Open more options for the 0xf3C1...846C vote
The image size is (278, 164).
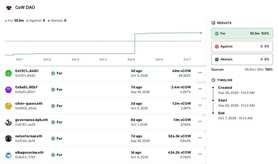coord(200,72)
